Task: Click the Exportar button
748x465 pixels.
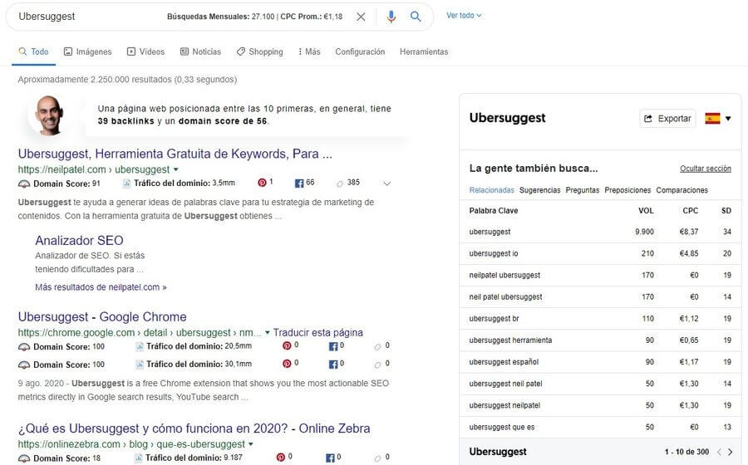Action: (667, 119)
